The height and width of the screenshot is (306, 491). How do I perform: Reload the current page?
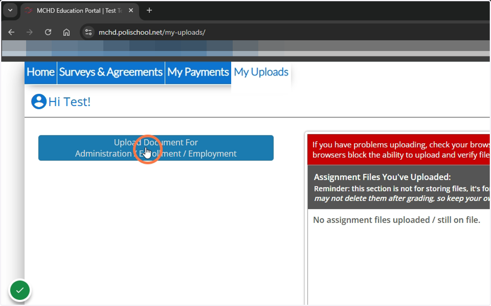click(48, 32)
